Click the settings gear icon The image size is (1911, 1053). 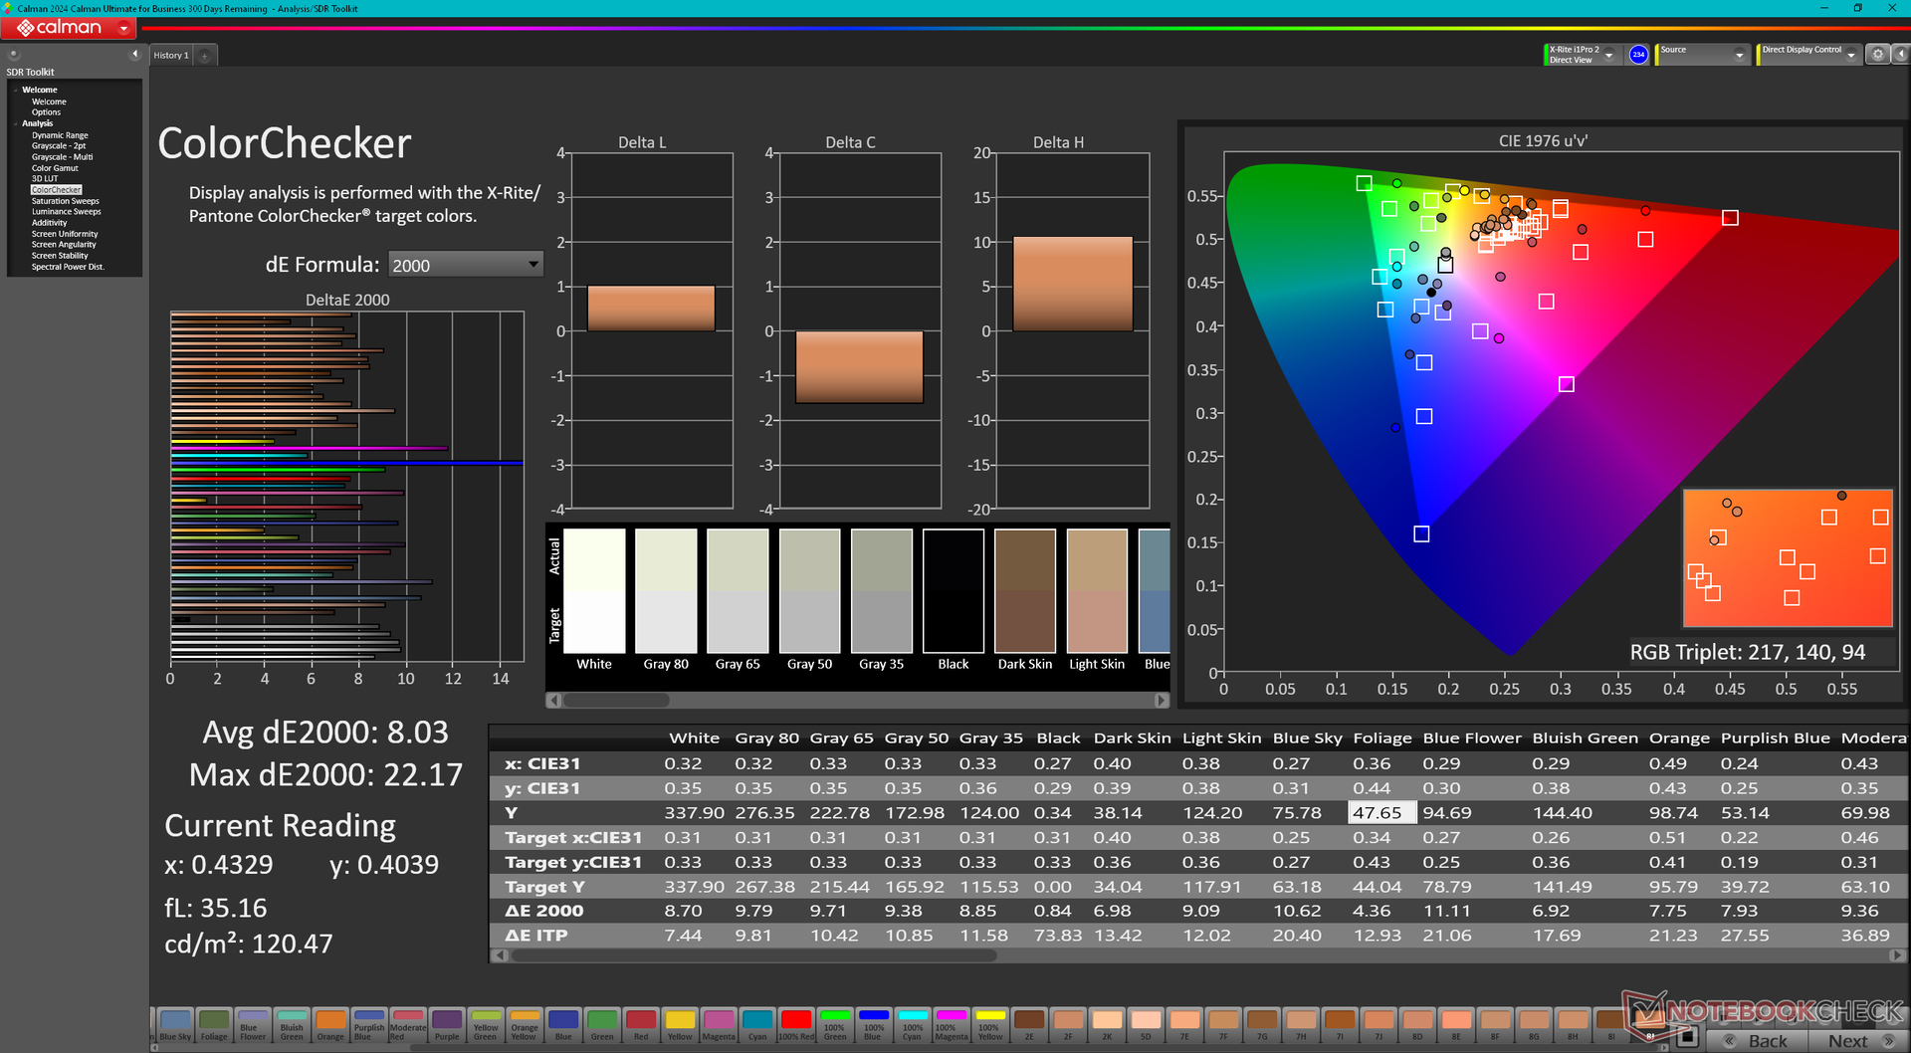click(1877, 55)
